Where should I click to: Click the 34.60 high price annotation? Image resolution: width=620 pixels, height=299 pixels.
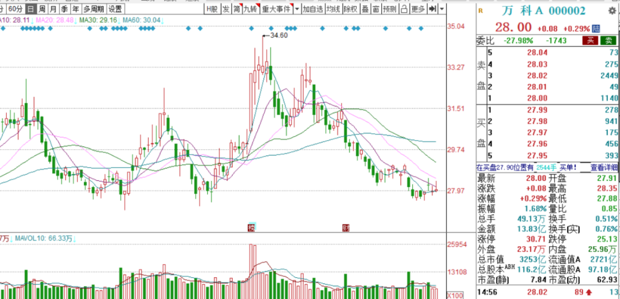click(279, 35)
